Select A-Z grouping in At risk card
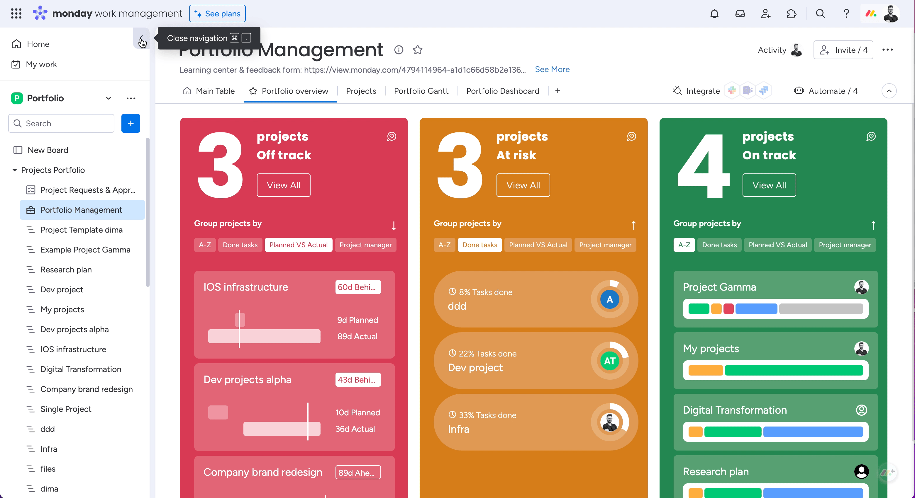The width and height of the screenshot is (915, 498). point(444,245)
